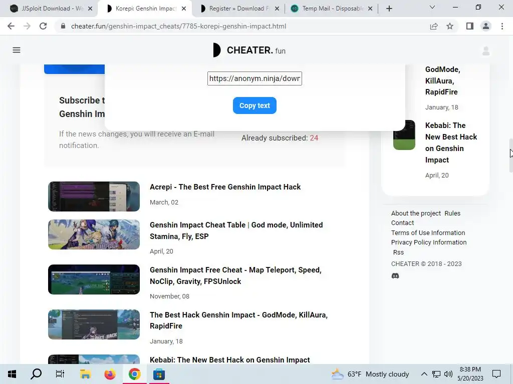Open the Windows Start menu

[12, 374]
